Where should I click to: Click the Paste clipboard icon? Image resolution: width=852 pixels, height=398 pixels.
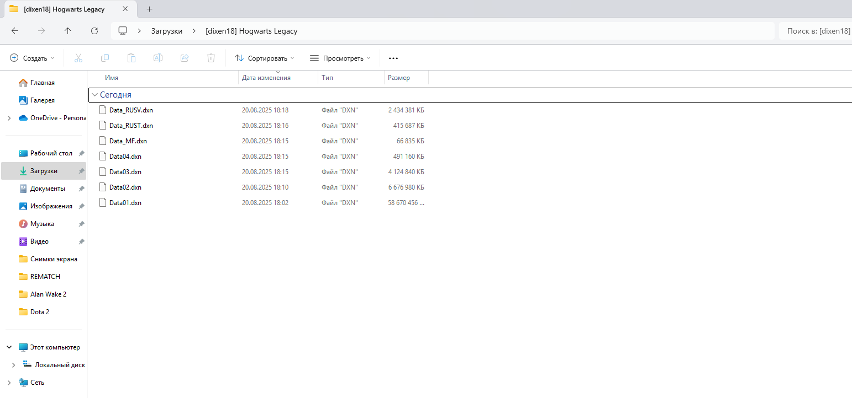tap(132, 58)
